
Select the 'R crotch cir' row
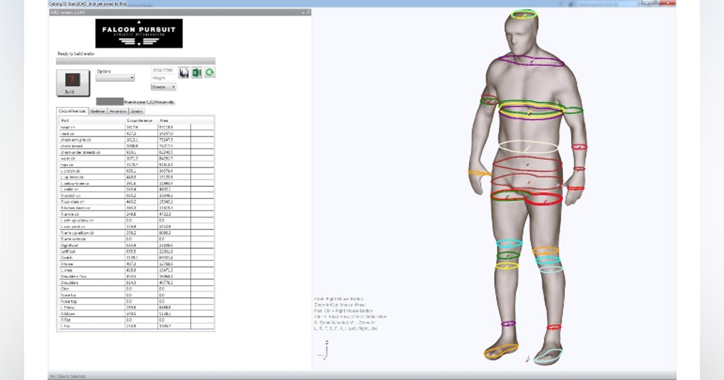point(136,195)
